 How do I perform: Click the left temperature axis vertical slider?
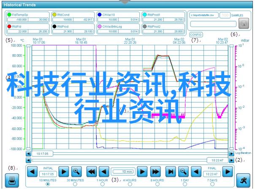coord(28,97)
